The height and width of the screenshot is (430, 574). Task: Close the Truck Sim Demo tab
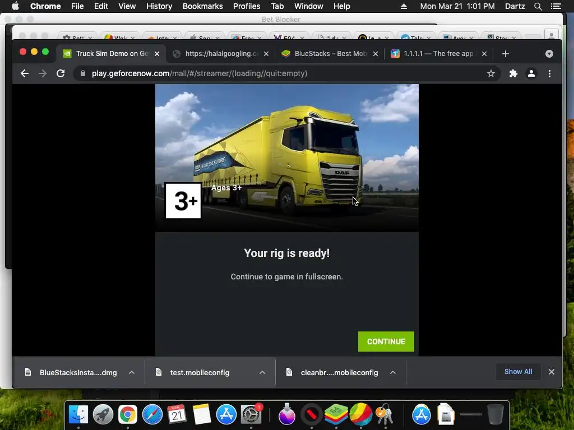coord(157,54)
